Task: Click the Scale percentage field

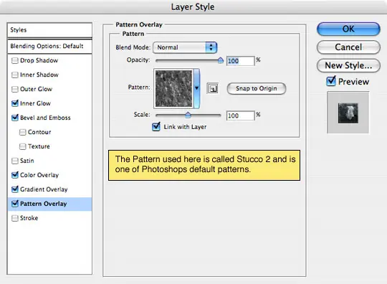Action: (x=240, y=115)
